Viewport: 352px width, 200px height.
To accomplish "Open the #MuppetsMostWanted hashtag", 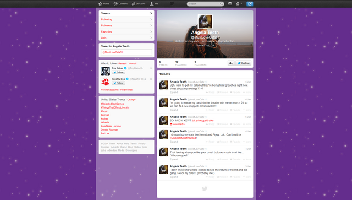I will click(183, 138).
